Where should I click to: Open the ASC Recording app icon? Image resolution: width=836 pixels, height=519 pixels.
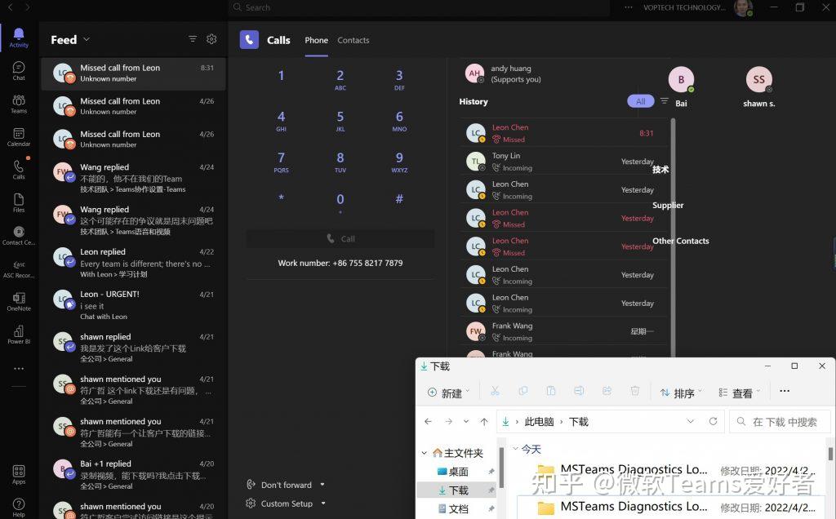[x=19, y=268]
